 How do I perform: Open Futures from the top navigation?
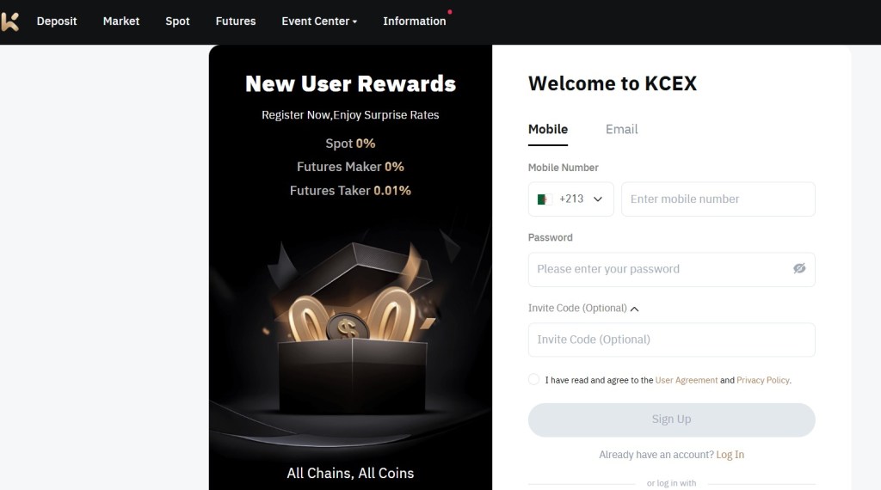click(x=236, y=21)
